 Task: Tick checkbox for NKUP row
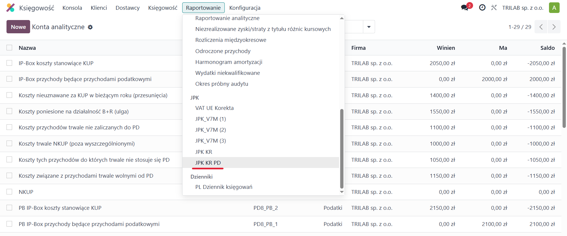[x=9, y=192]
